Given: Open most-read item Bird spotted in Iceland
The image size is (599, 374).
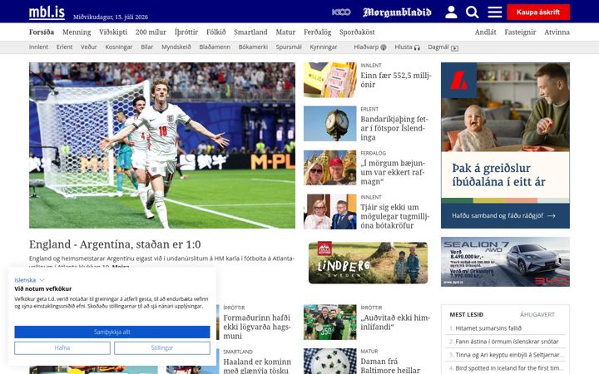Looking at the screenshot, I should [510, 368].
